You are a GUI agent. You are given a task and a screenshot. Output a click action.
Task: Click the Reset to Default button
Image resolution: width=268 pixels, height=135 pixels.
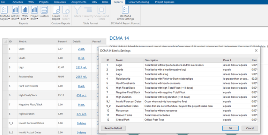click(x=113, y=128)
